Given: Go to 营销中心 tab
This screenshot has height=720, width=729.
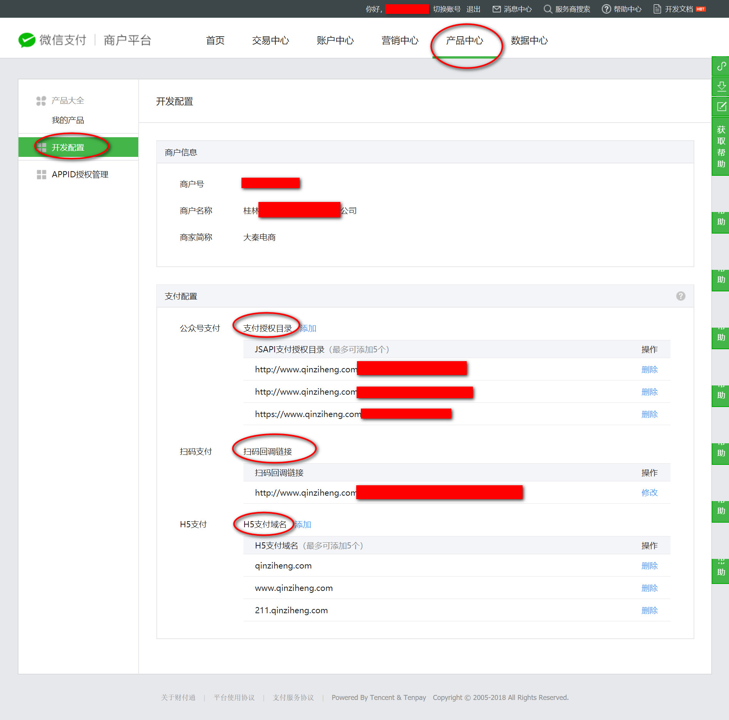Looking at the screenshot, I should [400, 40].
